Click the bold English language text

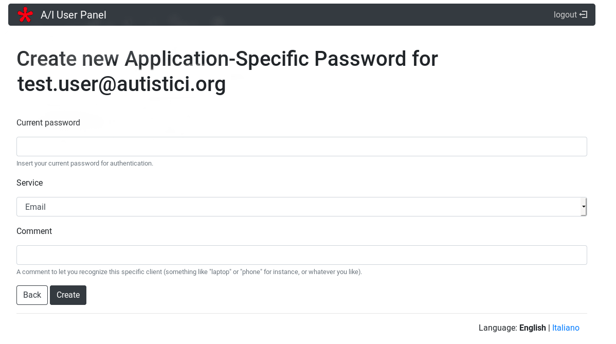tap(532, 328)
